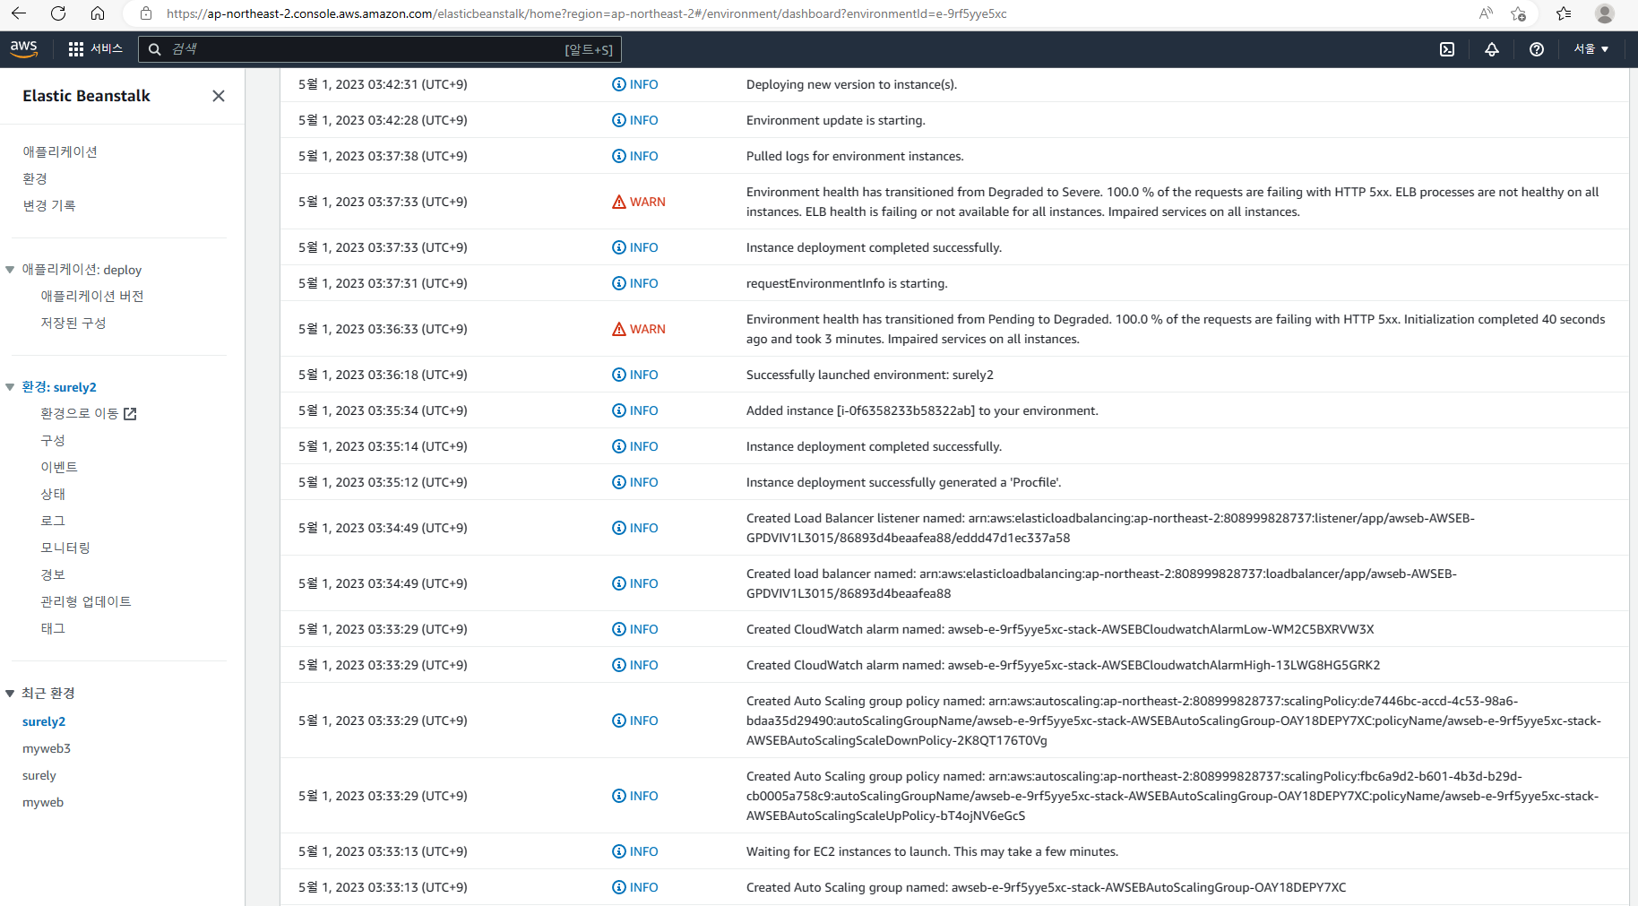Open the browser profile avatar

1605,13
